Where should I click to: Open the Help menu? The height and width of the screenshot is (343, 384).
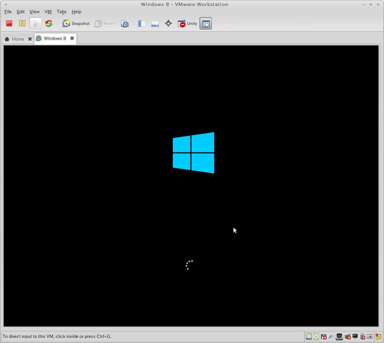[x=77, y=11]
